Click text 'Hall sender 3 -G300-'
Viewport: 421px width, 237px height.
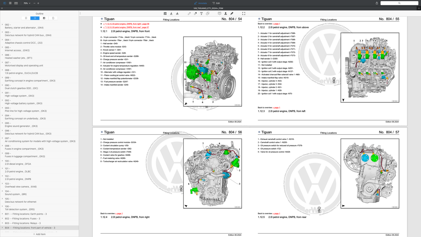269,59
